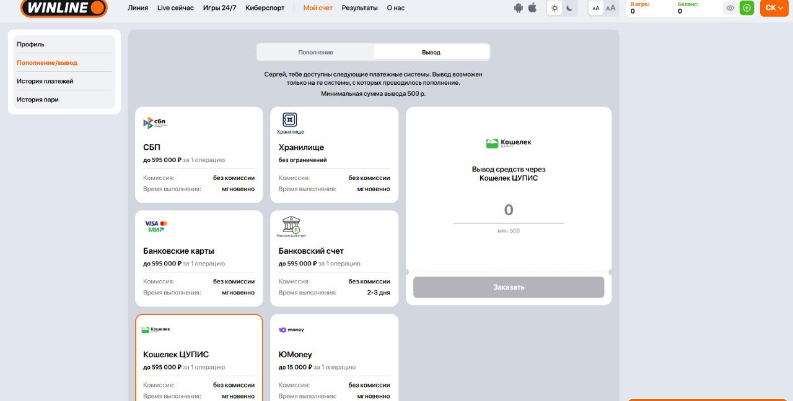
Task: Click '2-3 дня' processing time value
Action: click(x=379, y=292)
